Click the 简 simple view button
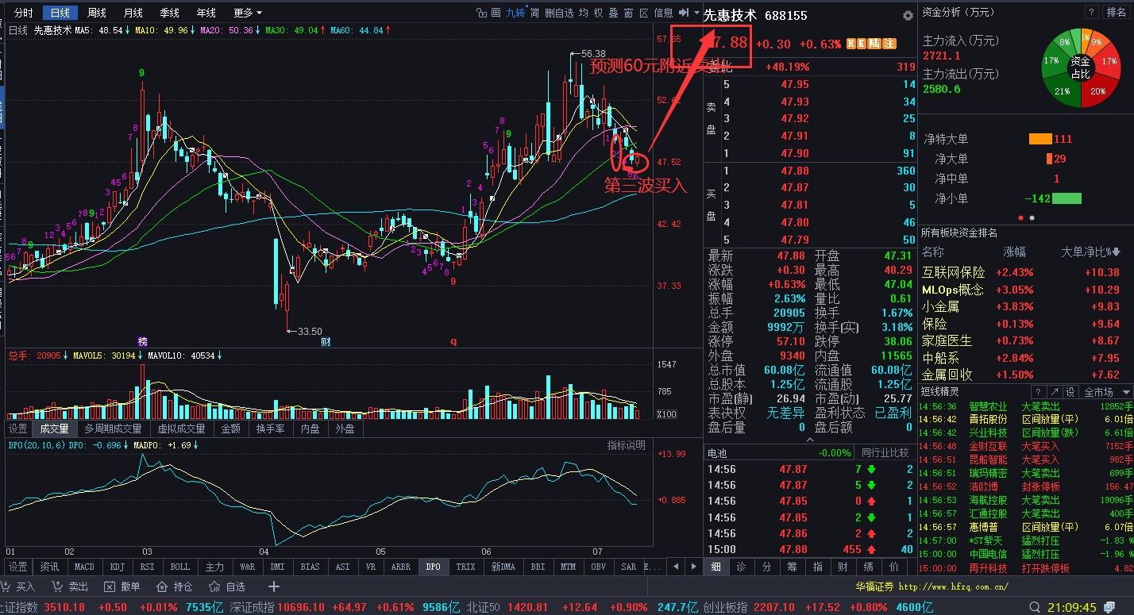Viewport: 1134px width, 615px height. click(x=535, y=13)
